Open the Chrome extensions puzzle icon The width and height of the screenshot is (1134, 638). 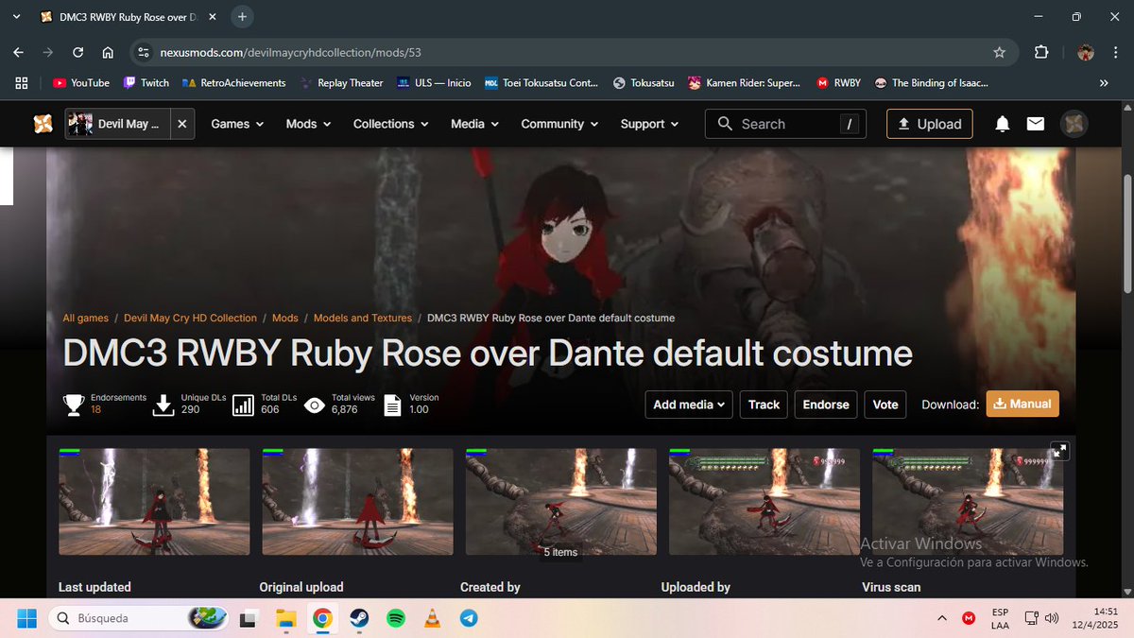[x=1041, y=53]
